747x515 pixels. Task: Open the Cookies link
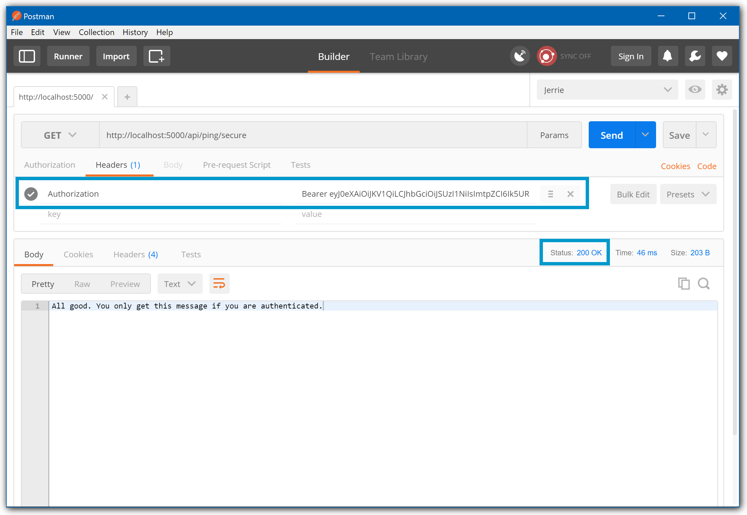pos(675,166)
